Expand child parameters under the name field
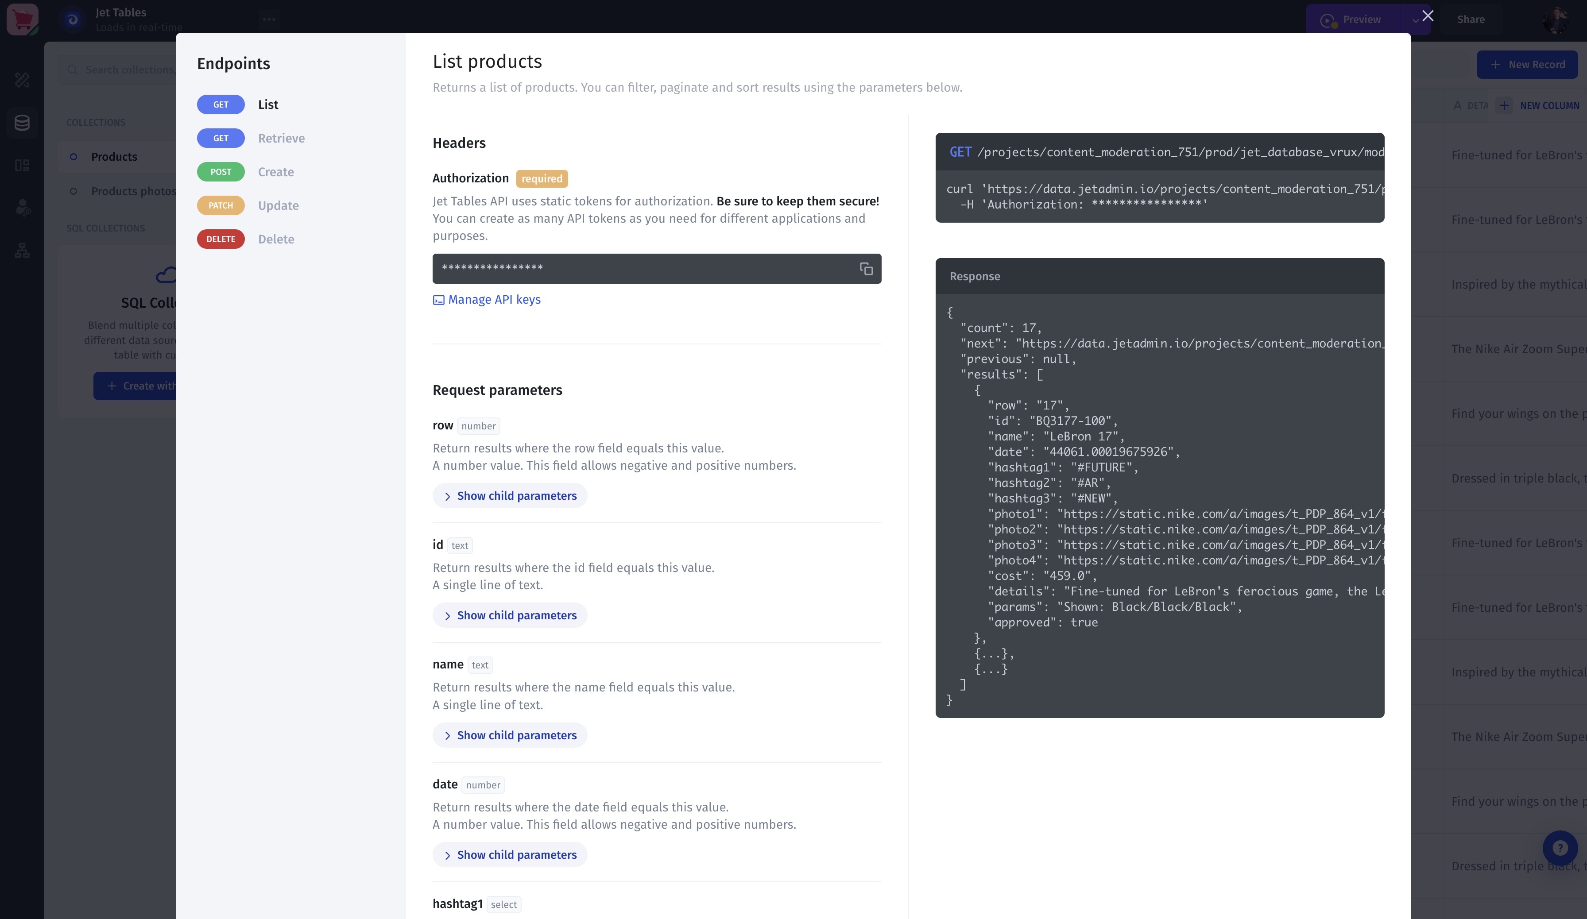Screen dimensions: 1587x919 click(x=510, y=735)
